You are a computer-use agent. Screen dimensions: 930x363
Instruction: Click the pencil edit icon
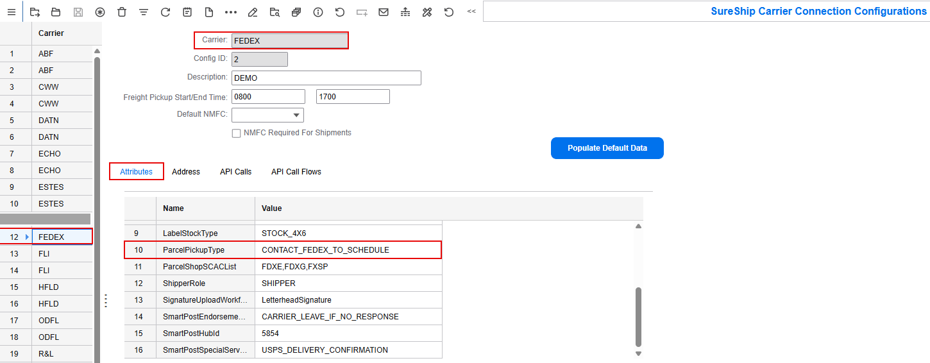pos(253,12)
